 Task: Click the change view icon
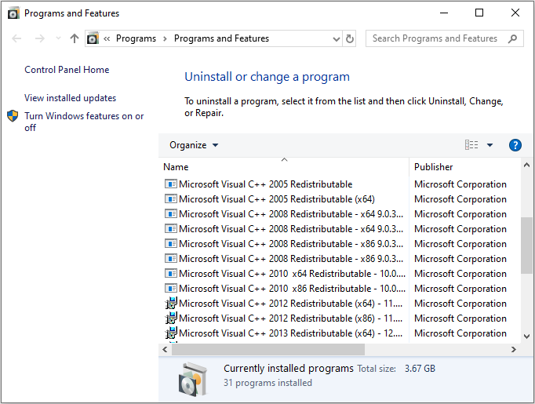[471, 145]
